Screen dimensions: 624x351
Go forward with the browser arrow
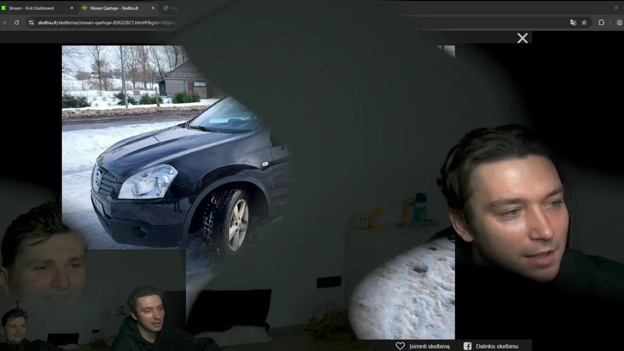pos(4,22)
